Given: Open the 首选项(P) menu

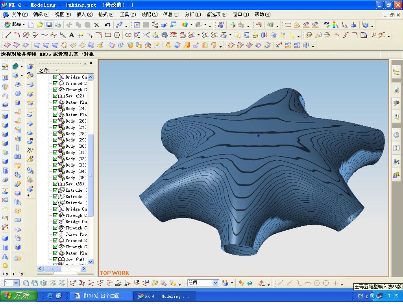Looking at the screenshot, I should pos(217,15).
